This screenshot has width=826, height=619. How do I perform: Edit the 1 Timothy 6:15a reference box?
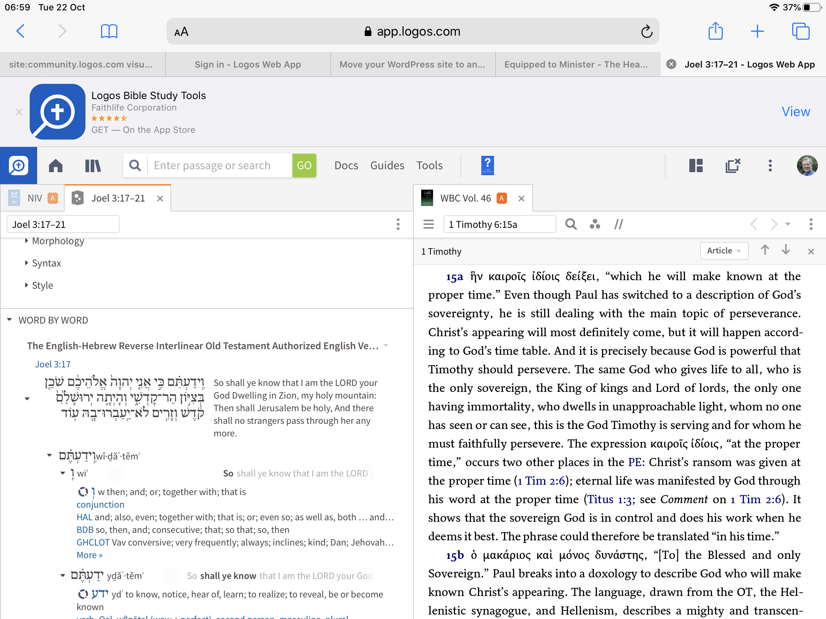[500, 224]
